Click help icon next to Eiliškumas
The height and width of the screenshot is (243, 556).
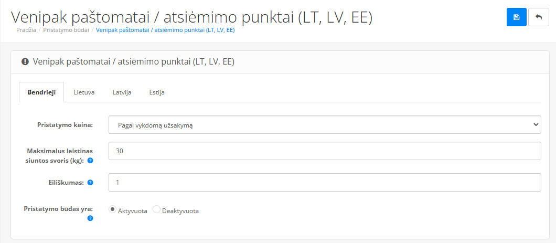click(90, 183)
